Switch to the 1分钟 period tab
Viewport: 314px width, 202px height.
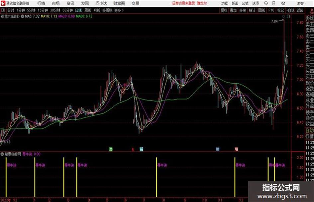click(20, 10)
